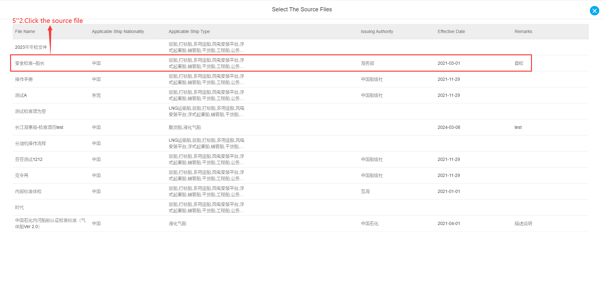
Task: Click the Issuing Authority column header
Action: [377, 31]
